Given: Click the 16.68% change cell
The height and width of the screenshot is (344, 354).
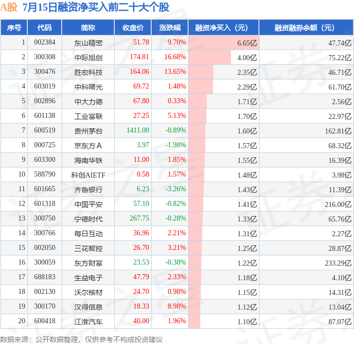Looking at the screenshot, I should pyautogui.click(x=175, y=57).
